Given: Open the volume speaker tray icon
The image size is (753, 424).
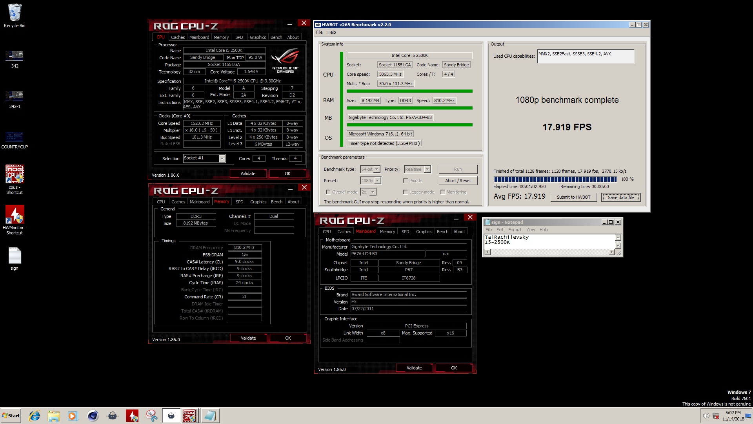Looking at the screenshot, I should pos(706,416).
